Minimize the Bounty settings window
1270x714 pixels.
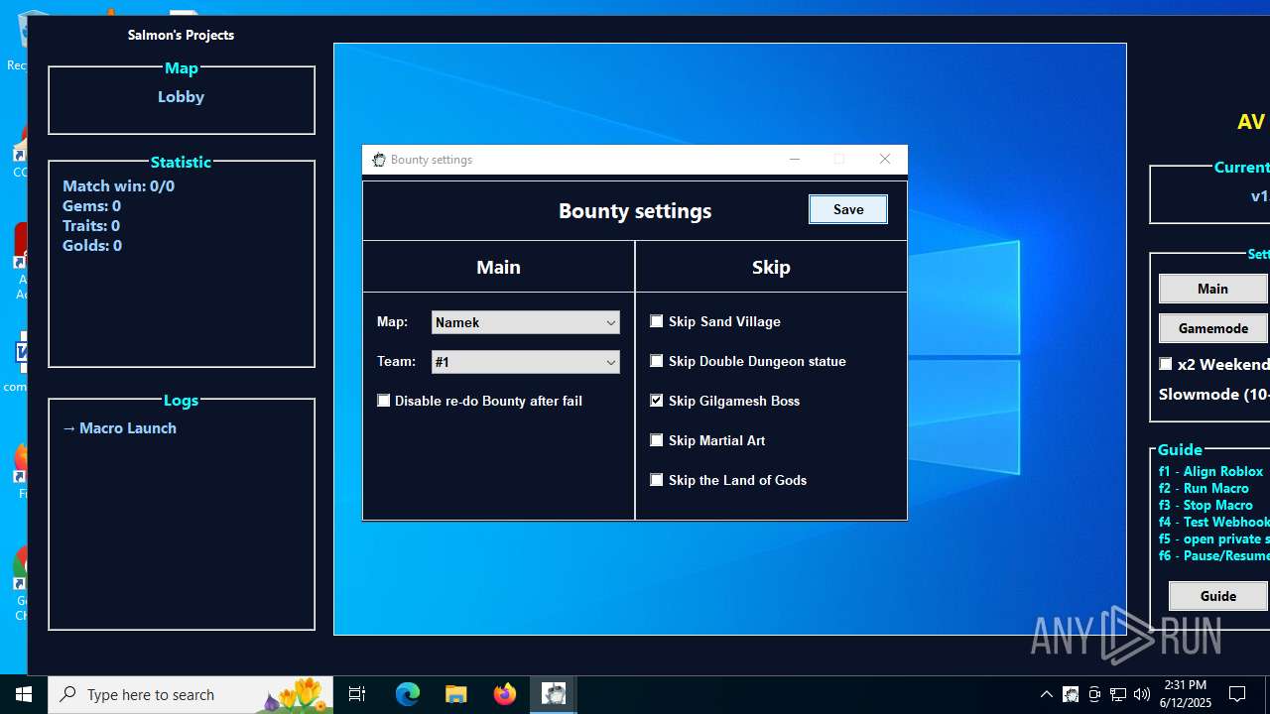coord(795,160)
